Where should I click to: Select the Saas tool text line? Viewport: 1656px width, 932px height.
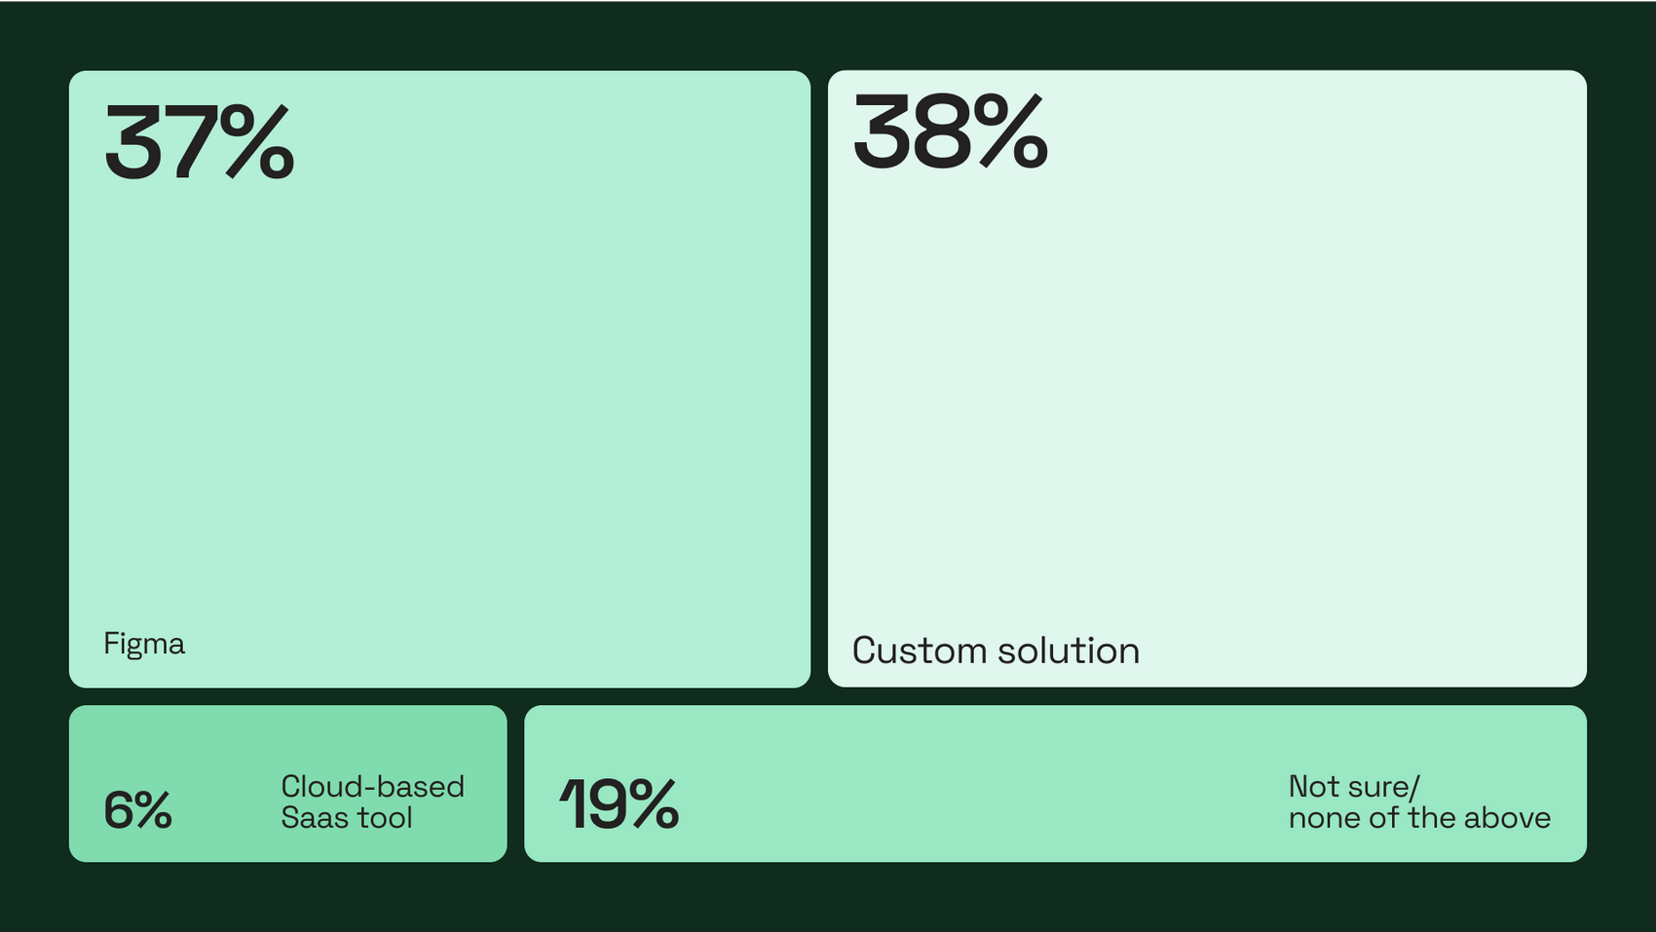[347, 817]
